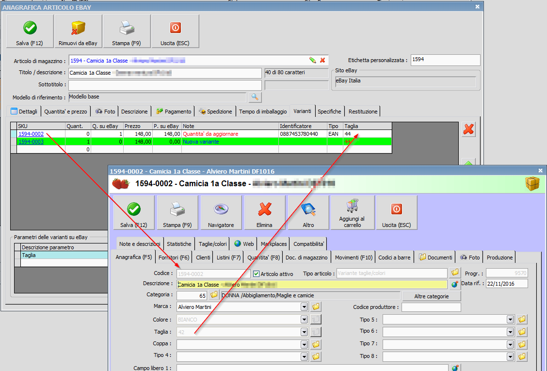Switch to the Pagamento tab

click(174, 112)
